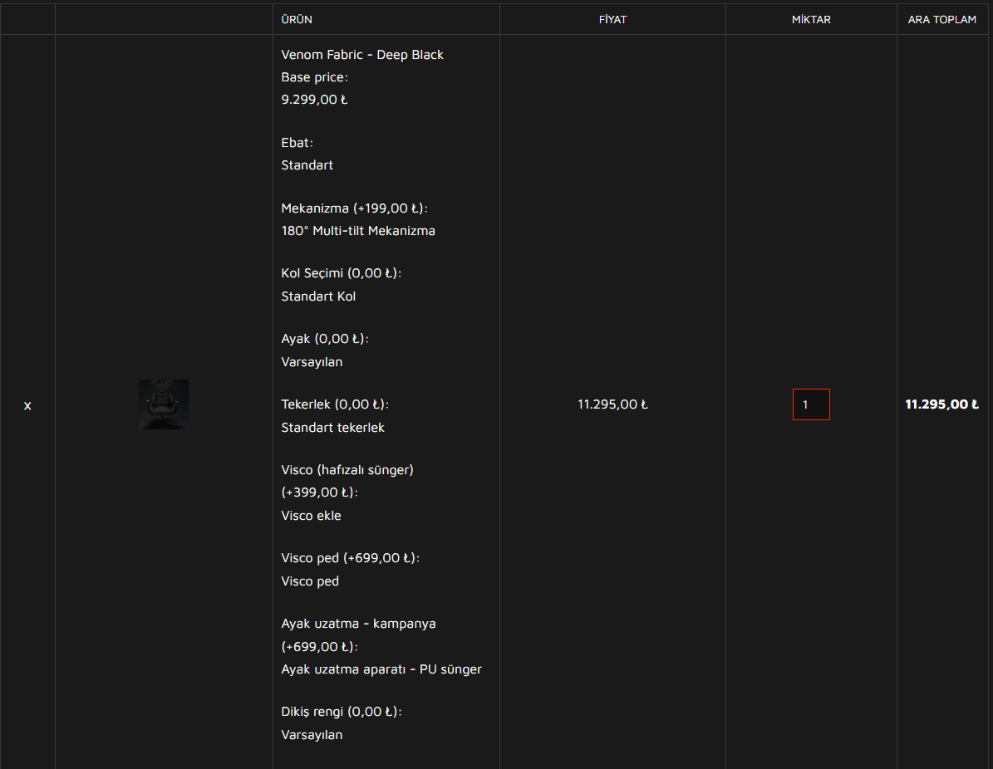
Task: Remove the item with the x button
Action: 27,405
